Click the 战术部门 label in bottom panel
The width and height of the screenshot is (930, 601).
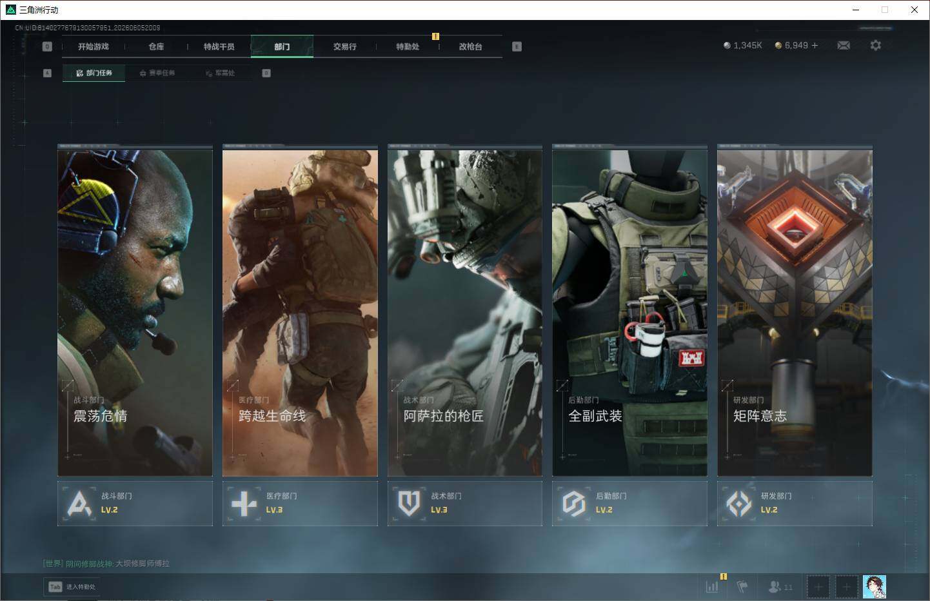(446, 496)
